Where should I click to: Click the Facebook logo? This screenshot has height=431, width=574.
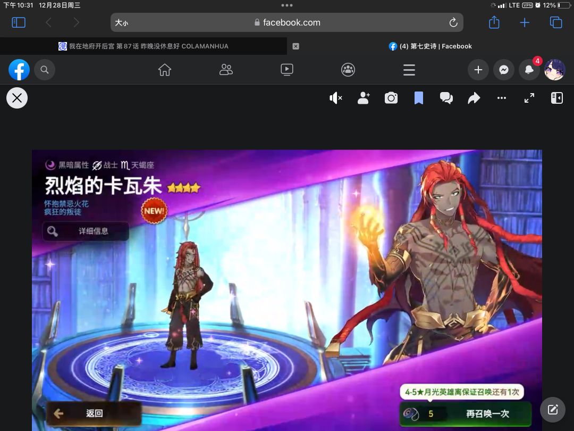pyautogui.click(x=19, y=70)
